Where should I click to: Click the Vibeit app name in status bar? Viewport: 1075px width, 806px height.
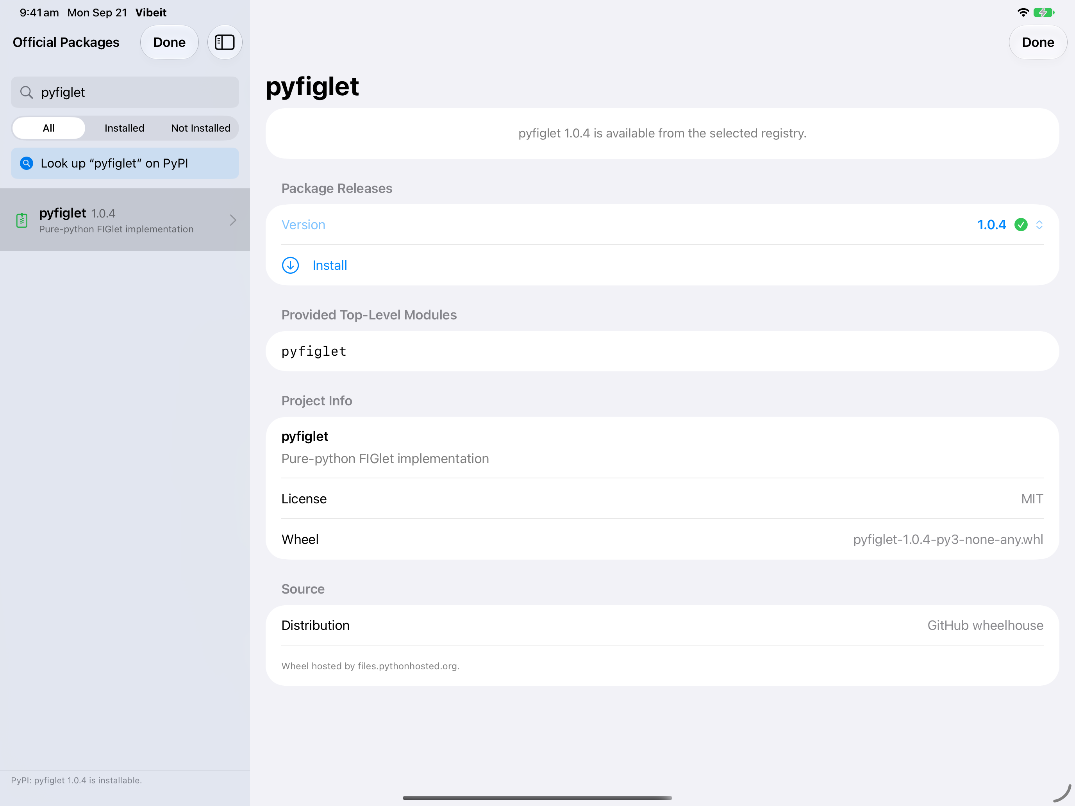[x=151, y=12]
